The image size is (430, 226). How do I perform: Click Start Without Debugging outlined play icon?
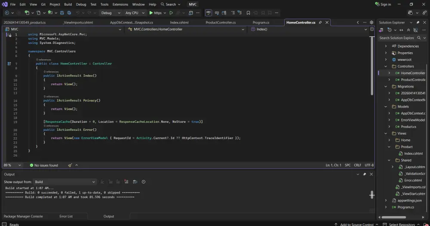coord(171,13)
